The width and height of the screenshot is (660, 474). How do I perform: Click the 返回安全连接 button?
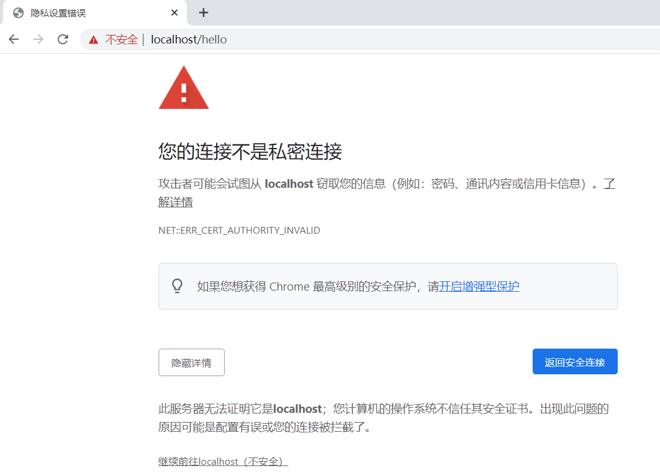[x=574, y=361]
